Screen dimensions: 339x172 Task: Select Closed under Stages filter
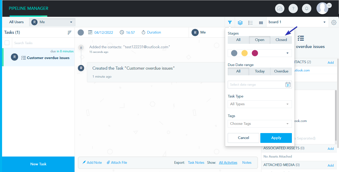(x=281, y=40)
